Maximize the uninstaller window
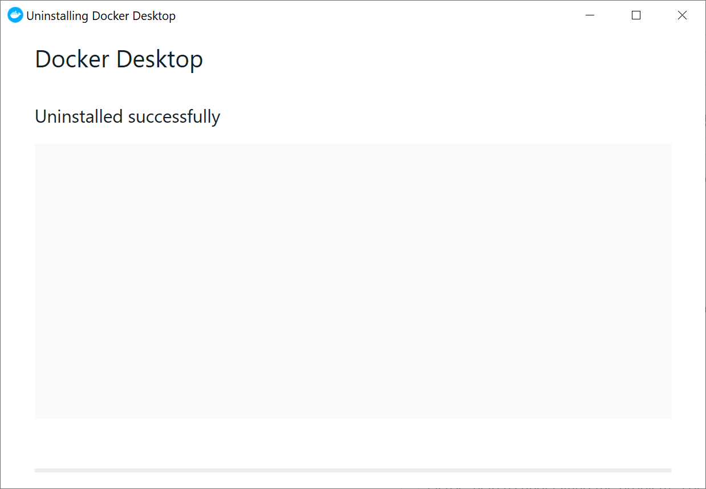Screen dimensions: 706x489 (x=636, y=15)
